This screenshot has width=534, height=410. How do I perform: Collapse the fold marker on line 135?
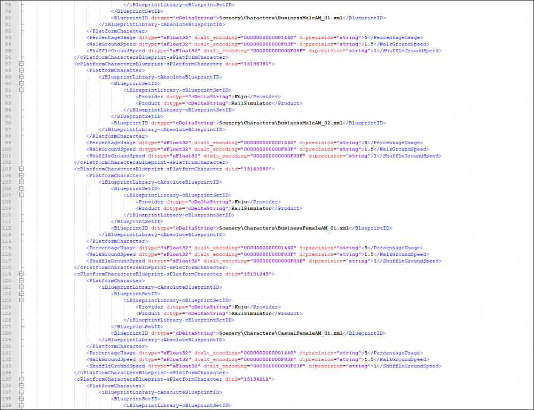click(21, 379)
